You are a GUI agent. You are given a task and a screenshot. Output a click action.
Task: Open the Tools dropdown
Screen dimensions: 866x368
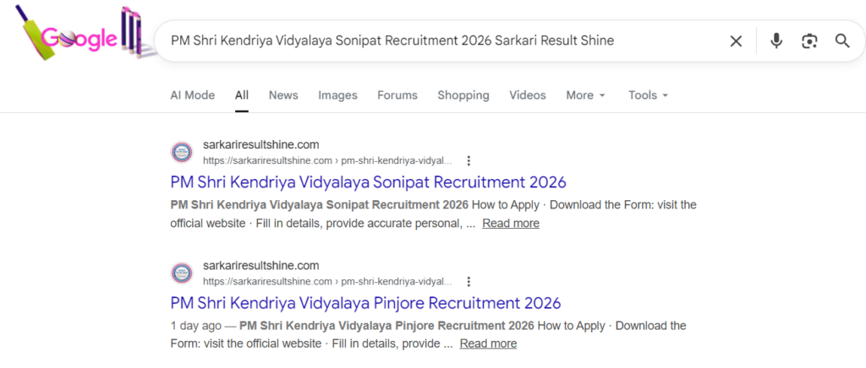(x=648, y=95)
